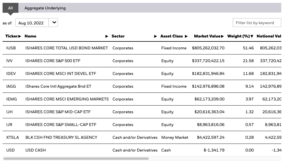Click ISHARES CORE S&P 500 ETF name
This screenshot has height=164, width=285.
[x=53, y=61]
